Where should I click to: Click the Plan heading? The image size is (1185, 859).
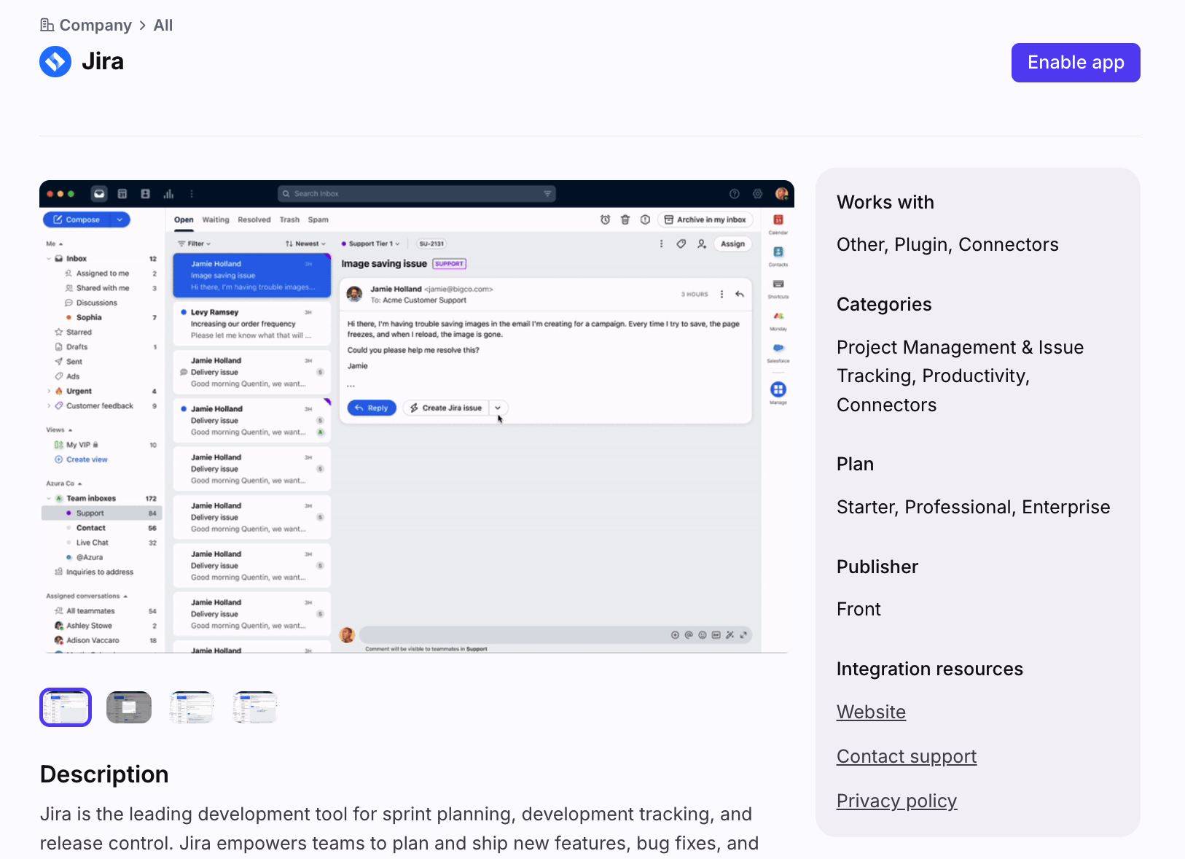coord(855,465)
